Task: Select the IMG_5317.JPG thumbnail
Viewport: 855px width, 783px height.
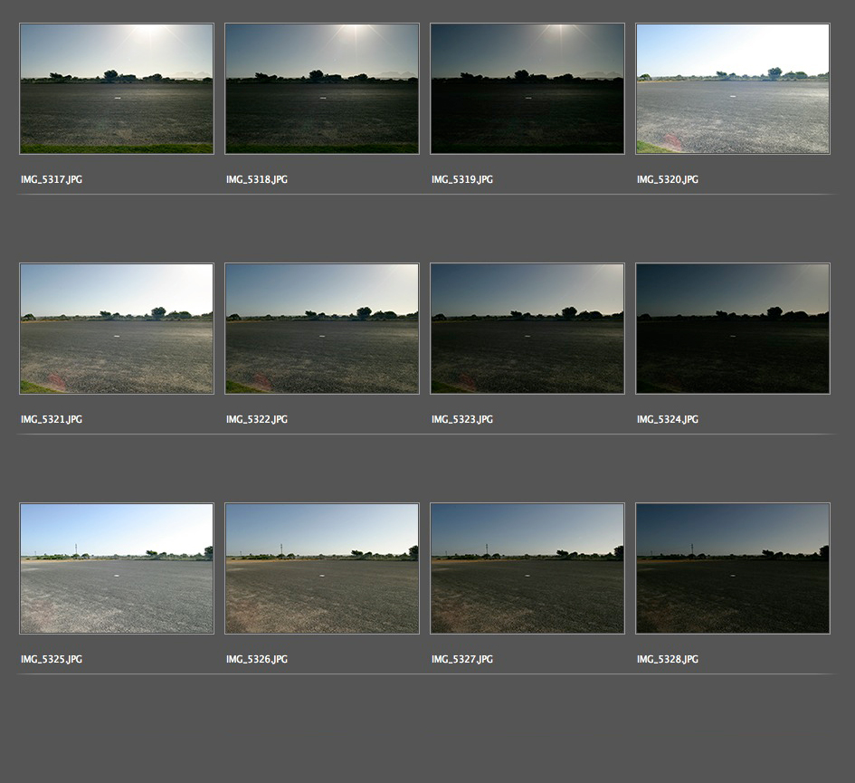Action: click(x=117, y=89)
